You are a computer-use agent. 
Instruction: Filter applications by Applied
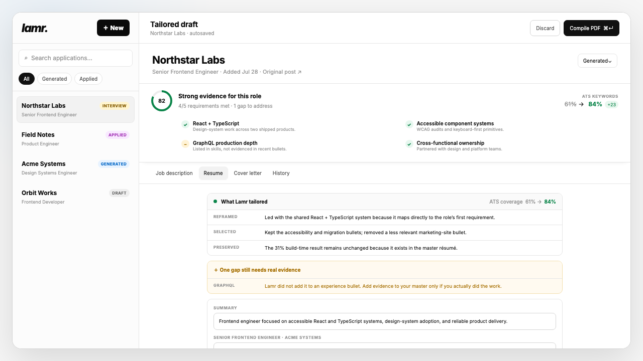(x=88, y=79)
